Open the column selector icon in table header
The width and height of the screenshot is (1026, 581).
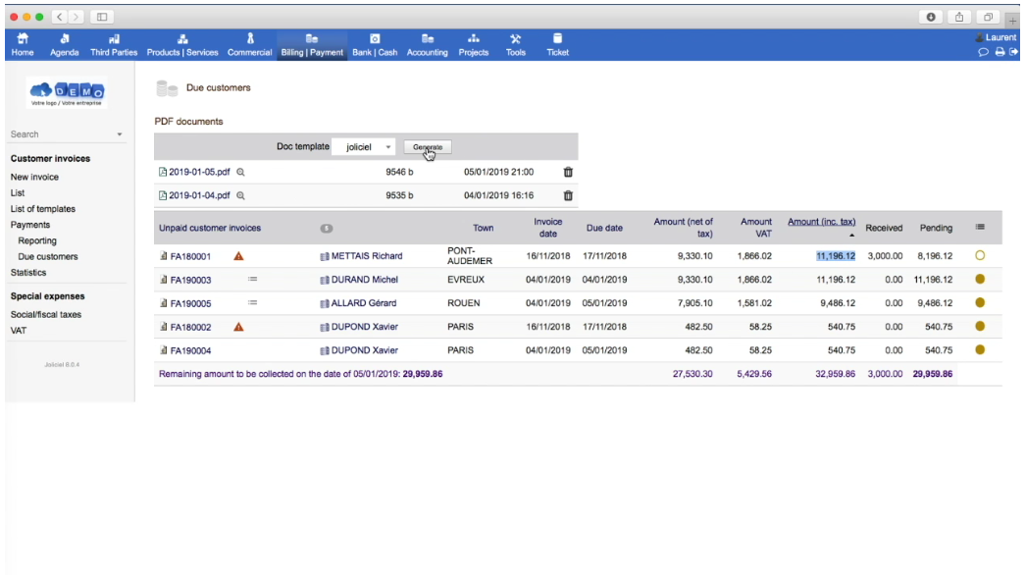[x=980, y=227]
